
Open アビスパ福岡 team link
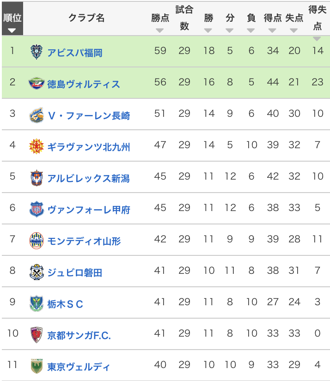[74, 52]
